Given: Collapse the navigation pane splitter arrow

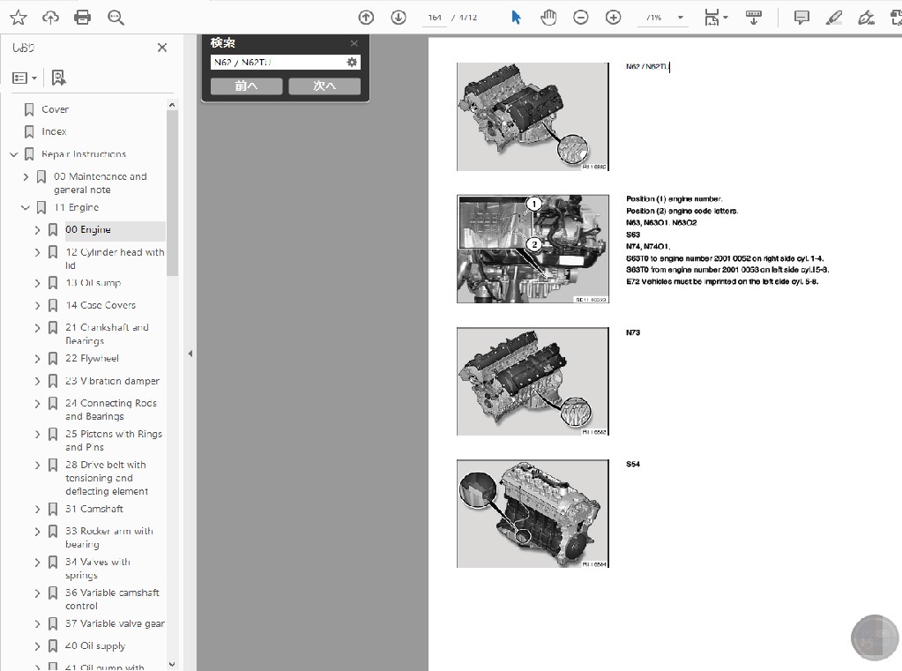Looking at the screenshot, I should (190, 354).
